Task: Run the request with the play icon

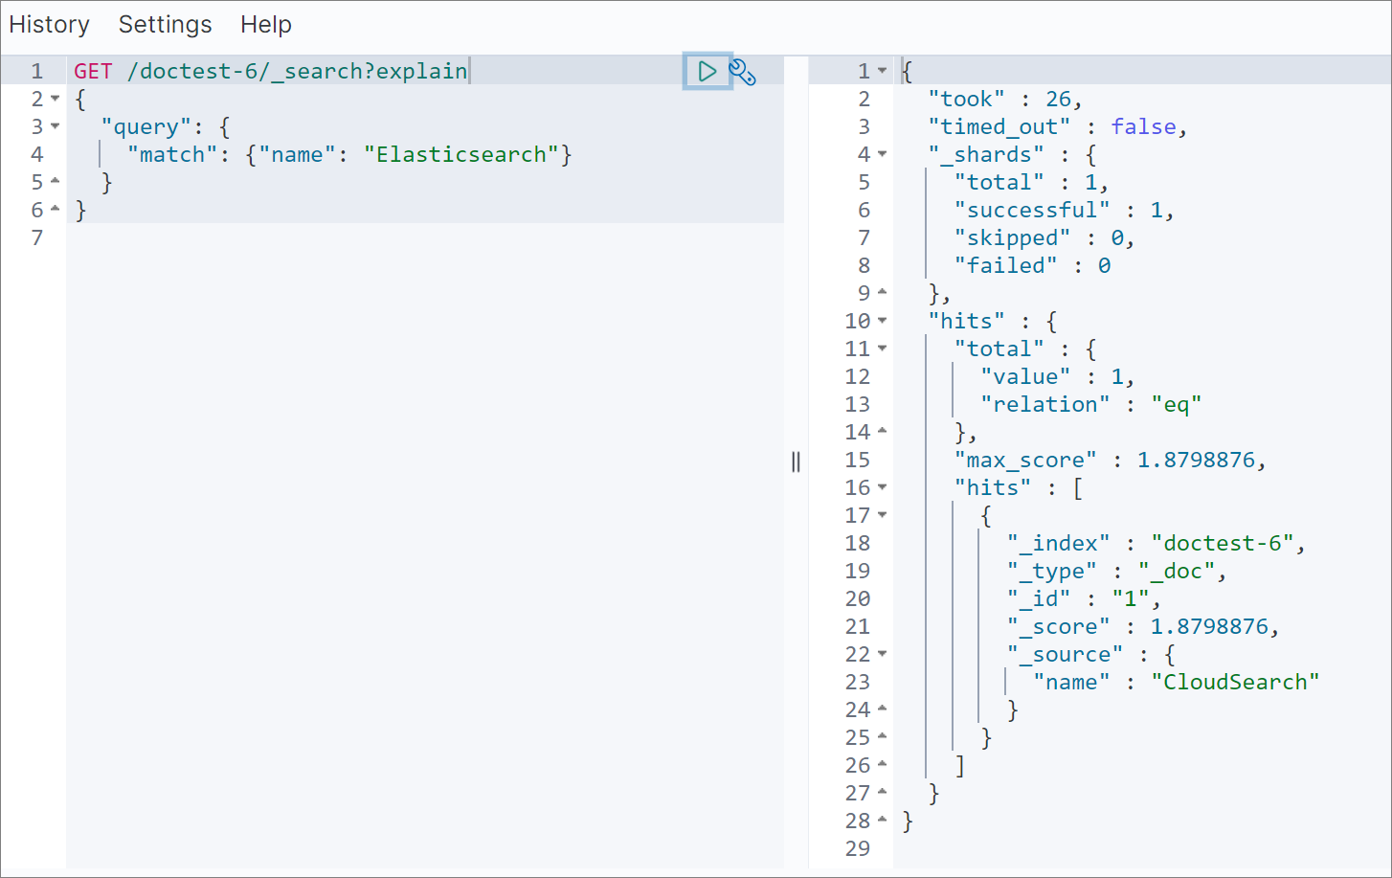Action: click(x=707, y=71)
